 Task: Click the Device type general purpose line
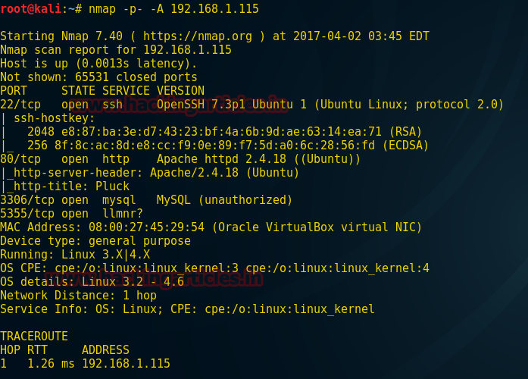click(95, 241)
